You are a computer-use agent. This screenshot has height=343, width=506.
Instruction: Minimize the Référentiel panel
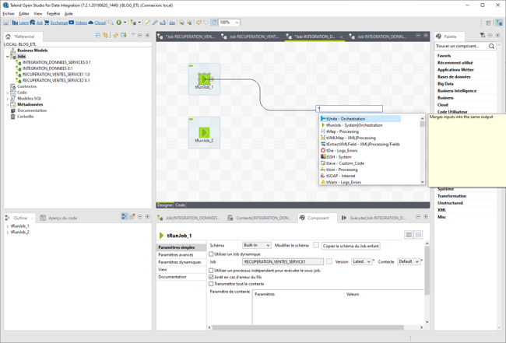[x=139, y=36]
